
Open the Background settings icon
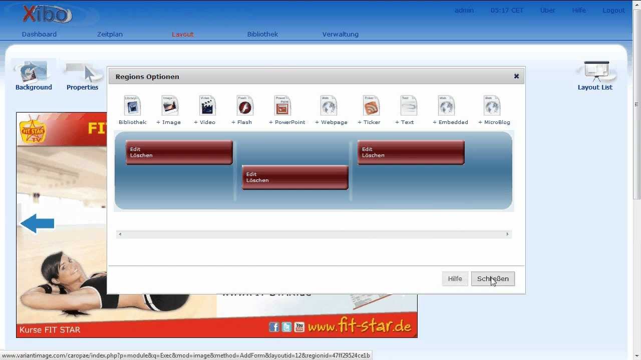[x=34, y=71]
